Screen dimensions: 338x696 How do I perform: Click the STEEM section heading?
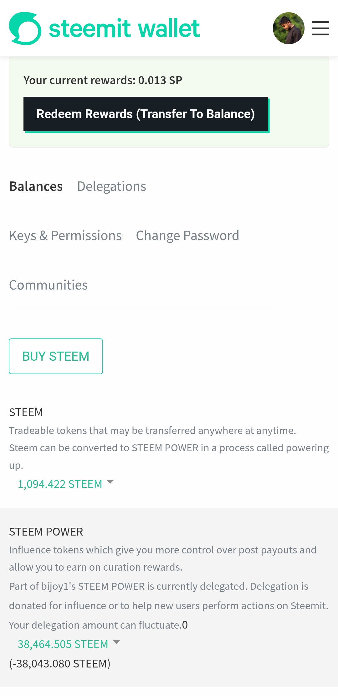[x=26, y=412]
